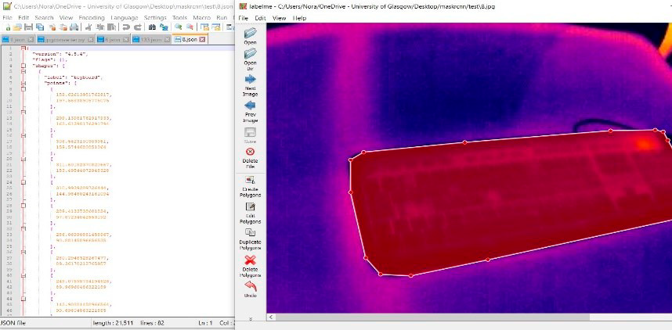The image size is (672, 330).
Task: Collapse the fold marker at line 8
Action: [x=23, y=89]
